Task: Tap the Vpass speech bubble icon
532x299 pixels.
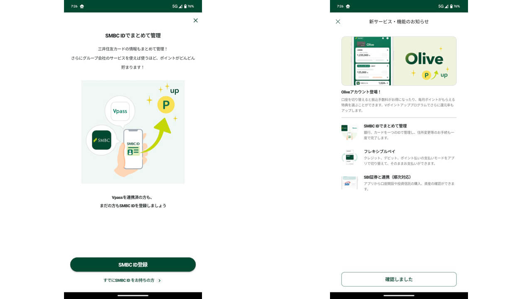Action: (120, 111)
